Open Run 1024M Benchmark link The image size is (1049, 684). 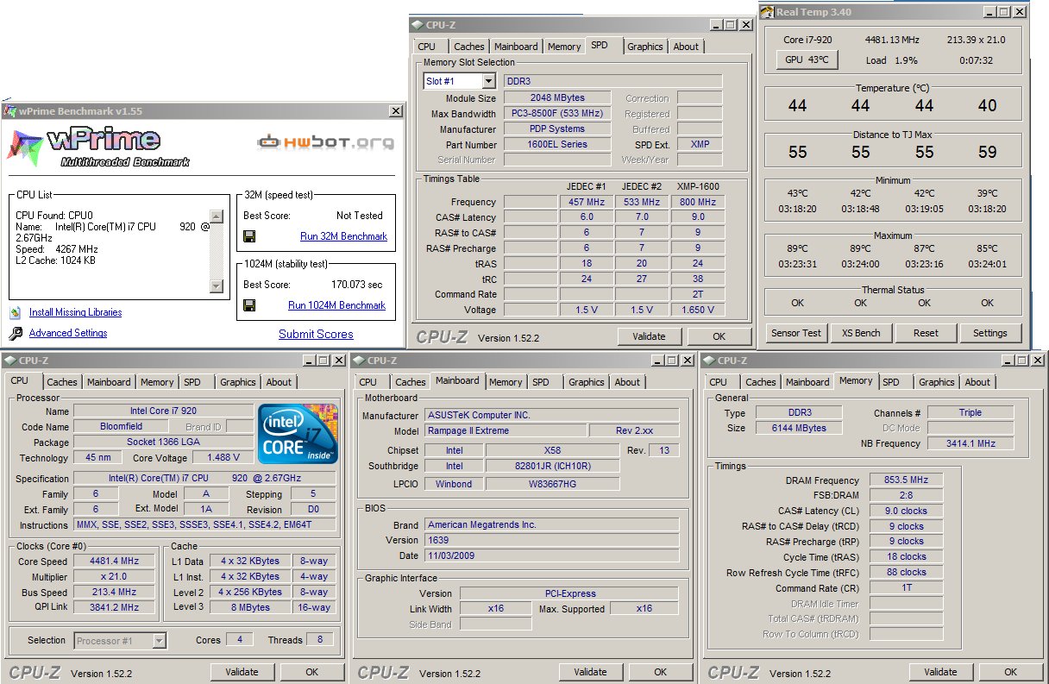click(x=337, y=305)
